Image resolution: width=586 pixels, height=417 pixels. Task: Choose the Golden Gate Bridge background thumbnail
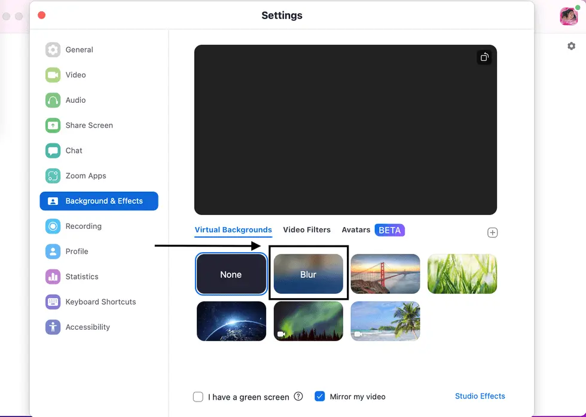click(385, 274)
